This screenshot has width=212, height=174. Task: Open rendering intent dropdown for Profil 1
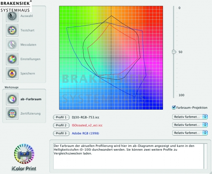[x=190, y=117]
